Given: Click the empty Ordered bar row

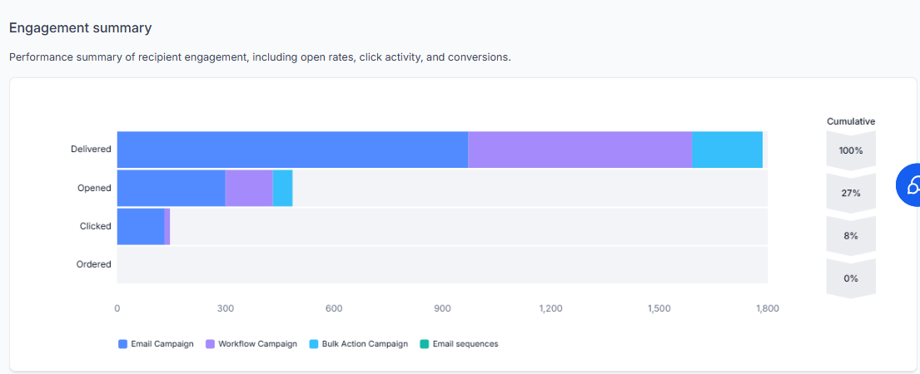Looking at the screenshot, I should click(x=442, y=264).
